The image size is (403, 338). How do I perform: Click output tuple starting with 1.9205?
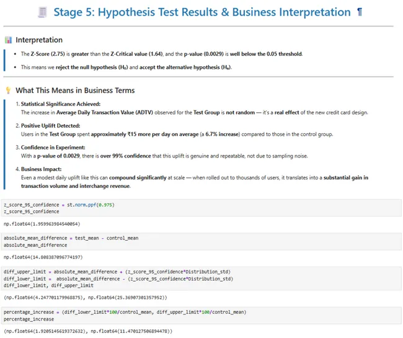[x=88, y=331]
